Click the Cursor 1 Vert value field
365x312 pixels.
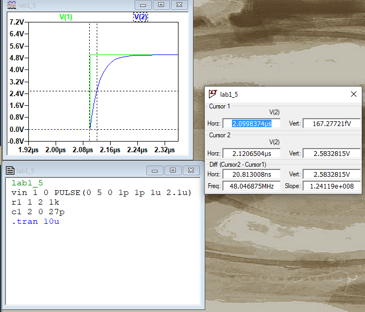(x=331, y=123)
